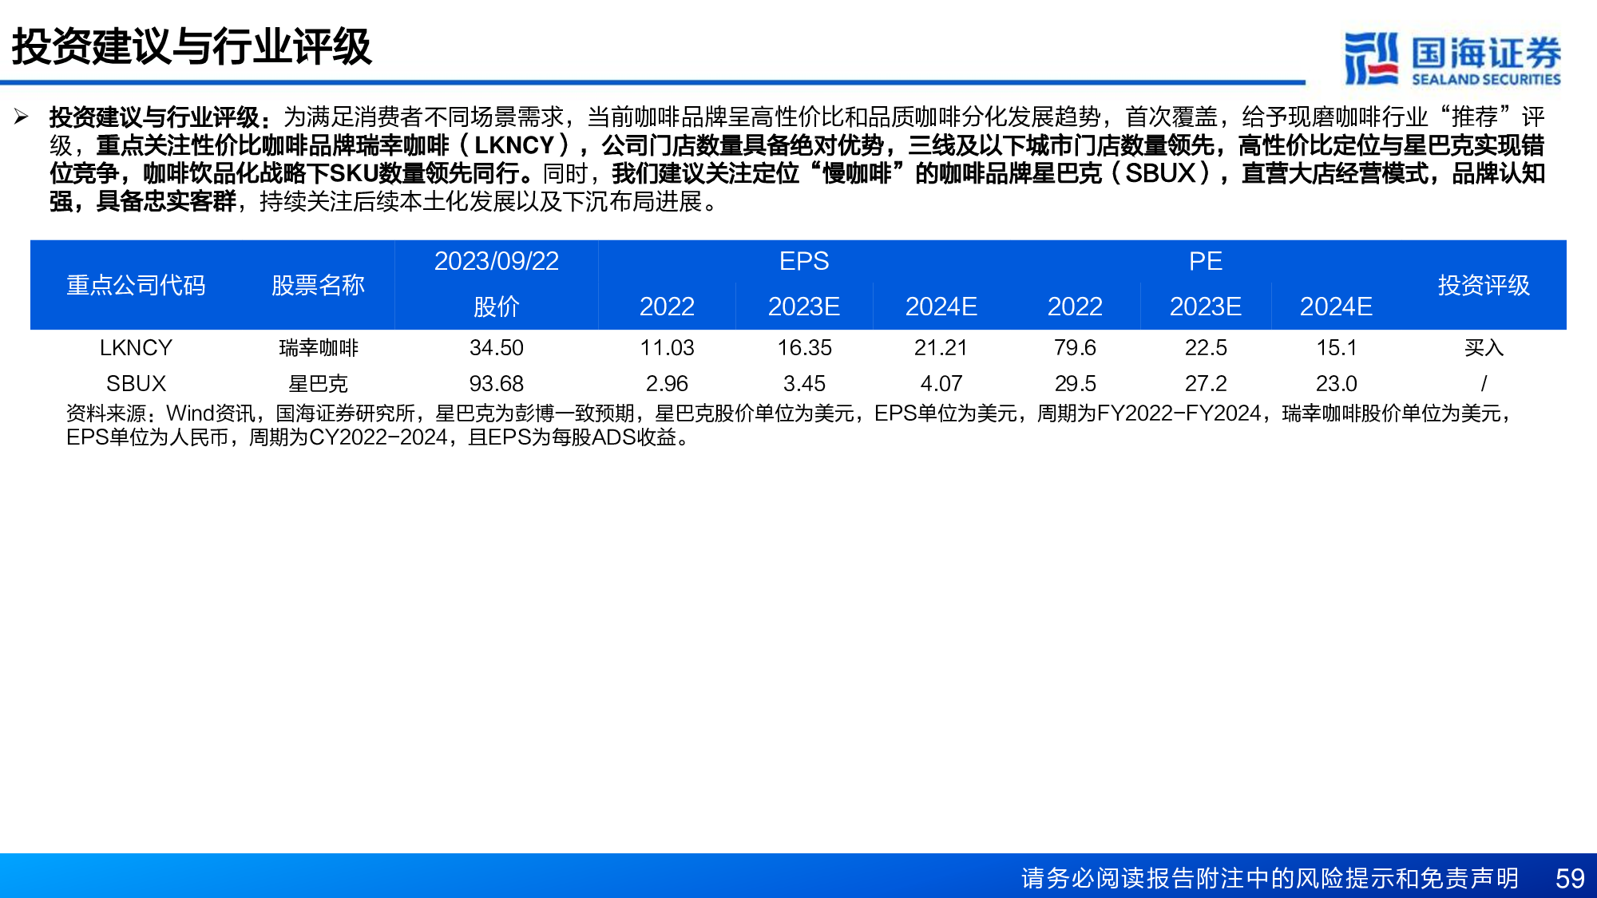Select the 投资评级 column header
The height and width of the screenshot is (898, 1597).
pos(1483,285)
